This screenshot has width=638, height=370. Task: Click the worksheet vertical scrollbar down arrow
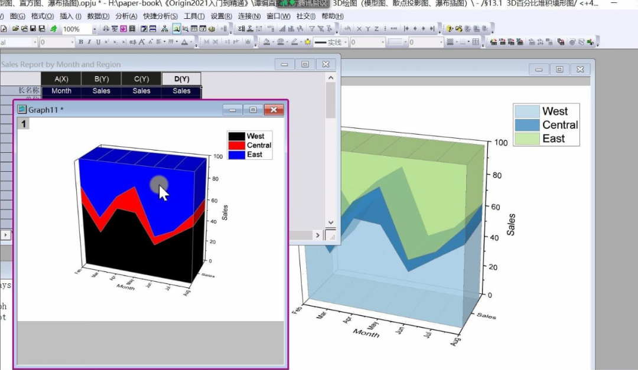[330, 222]
